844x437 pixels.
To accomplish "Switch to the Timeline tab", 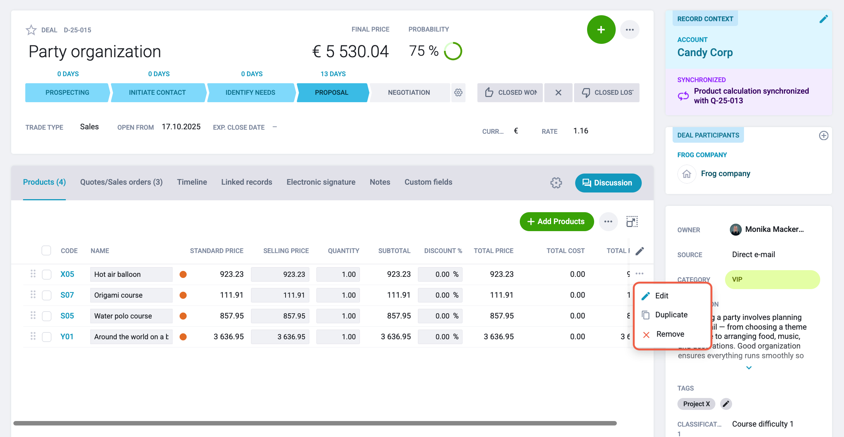I will (x=192, y=182).
